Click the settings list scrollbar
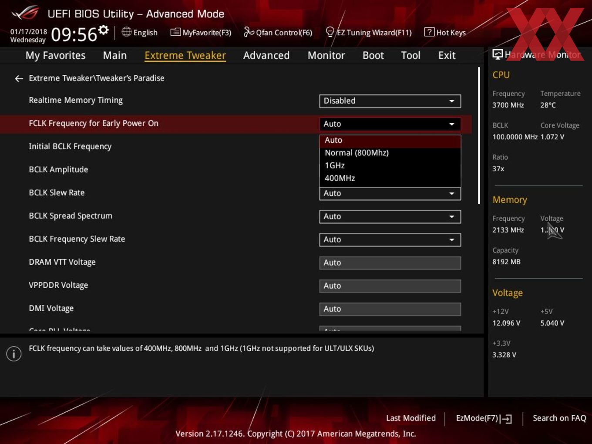Viewport: 592px width, 444px height. pyautogui.click(x=479, y=135)
